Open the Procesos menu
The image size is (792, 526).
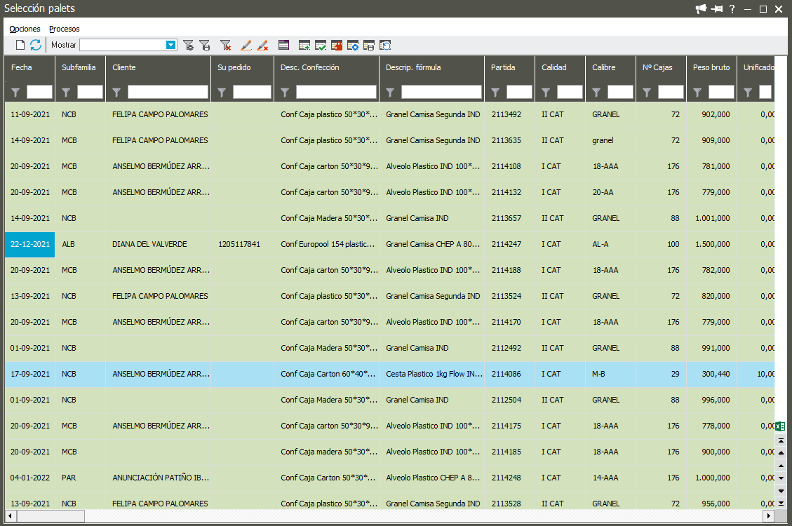point(65,29)
